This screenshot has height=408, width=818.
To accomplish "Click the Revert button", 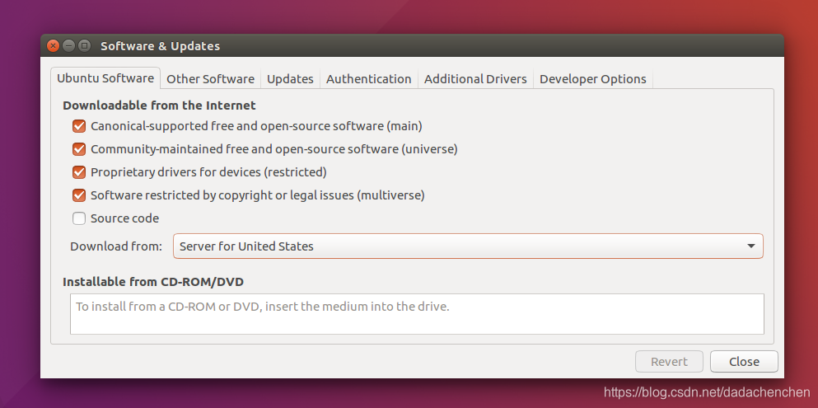I will (x=669, y=362).
